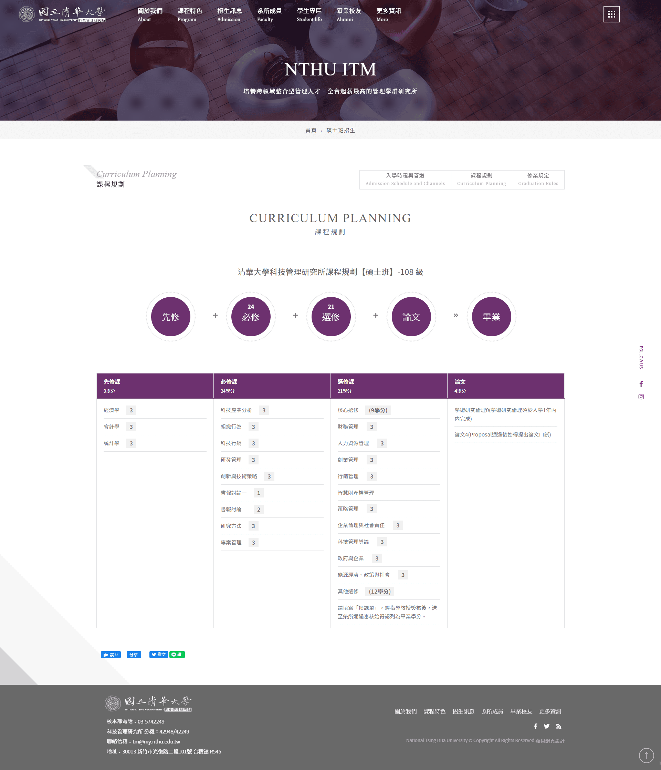Open the 學生專區 Student life menu
The image size is (661, 770).
309,14
